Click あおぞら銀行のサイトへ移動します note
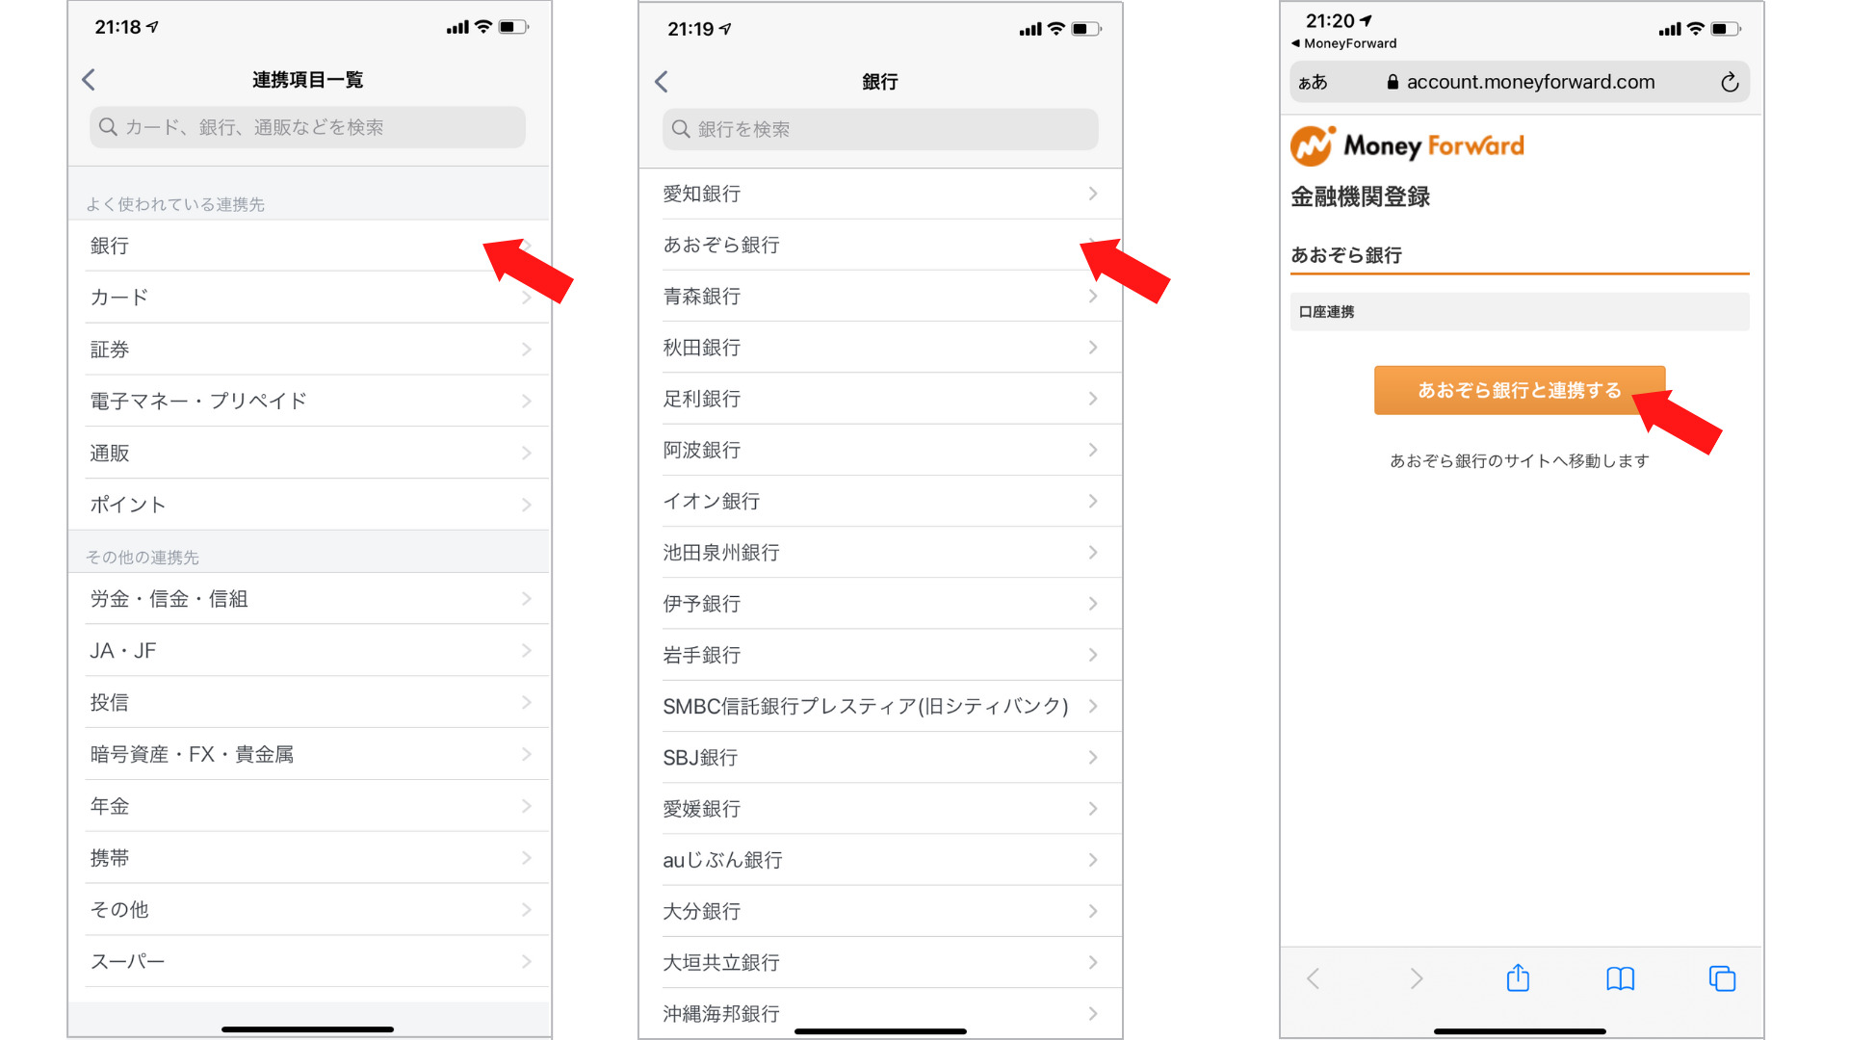The width and height of the screenshot is (1849, 1040). (1519, 461)
